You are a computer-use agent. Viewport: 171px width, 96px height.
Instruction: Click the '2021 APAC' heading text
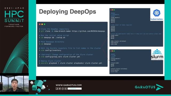point(14,8)
